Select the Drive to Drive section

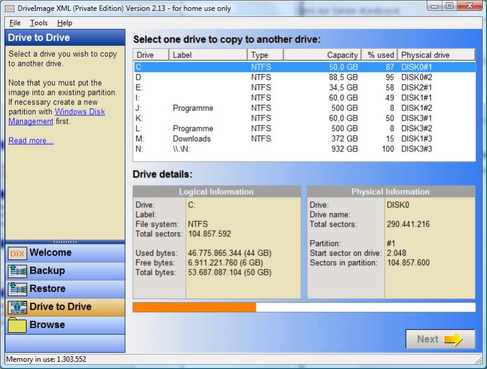click(65, 307)
